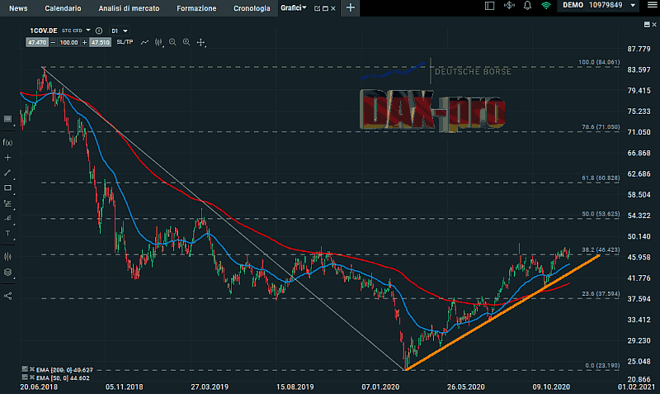Click the 87.779 value on price axis
The image size is (660, 394).
pyautogui.click(x=639, y=49)
